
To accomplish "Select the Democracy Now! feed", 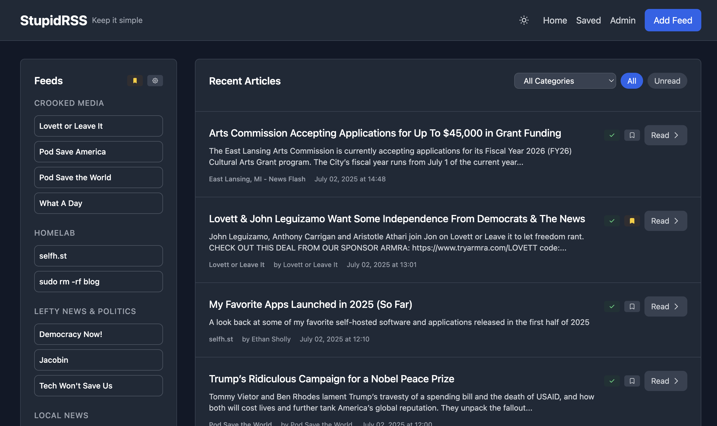I will point(99,334).
